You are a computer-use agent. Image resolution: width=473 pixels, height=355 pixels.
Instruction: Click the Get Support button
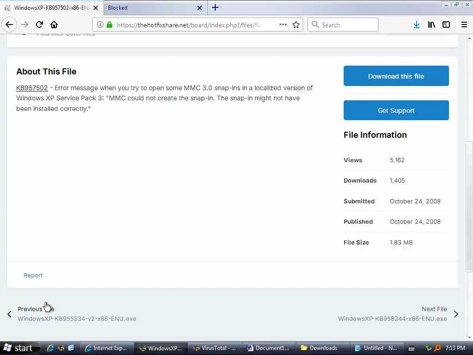click(x=396, y=110)
